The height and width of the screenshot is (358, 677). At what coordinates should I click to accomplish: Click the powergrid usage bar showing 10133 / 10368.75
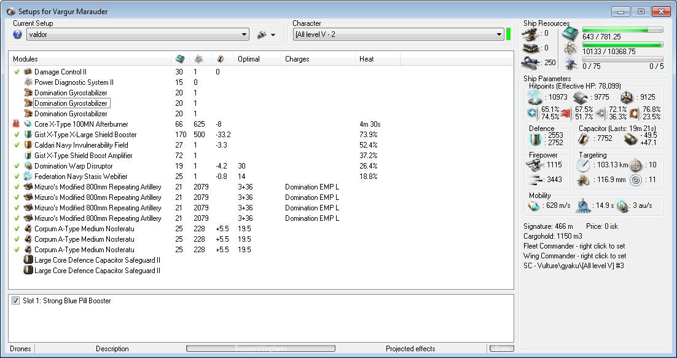(622, 44)
